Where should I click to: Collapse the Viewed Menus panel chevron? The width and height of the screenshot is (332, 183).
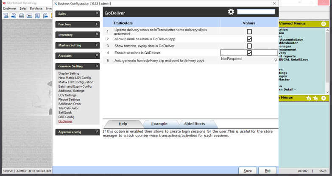coord(324,24)
